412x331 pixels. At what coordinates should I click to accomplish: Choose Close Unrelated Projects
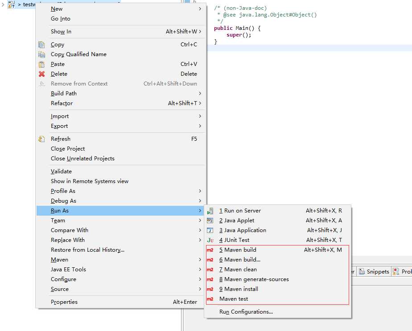click(x=121, y=159)
